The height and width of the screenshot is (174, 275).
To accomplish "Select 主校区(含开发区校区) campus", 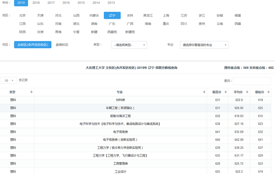I will pos(33,45).
